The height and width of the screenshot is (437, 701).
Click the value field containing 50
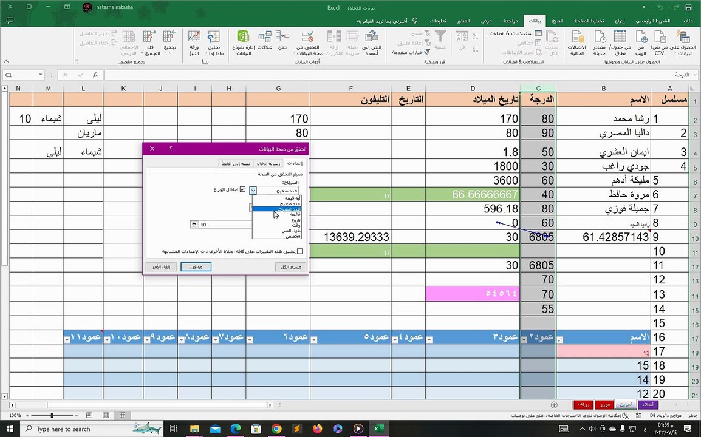[226, 225]
